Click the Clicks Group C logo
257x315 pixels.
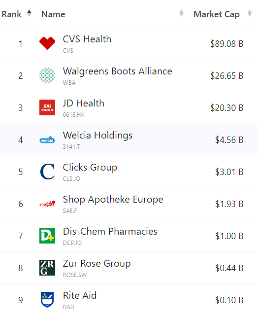pos(47,172)
